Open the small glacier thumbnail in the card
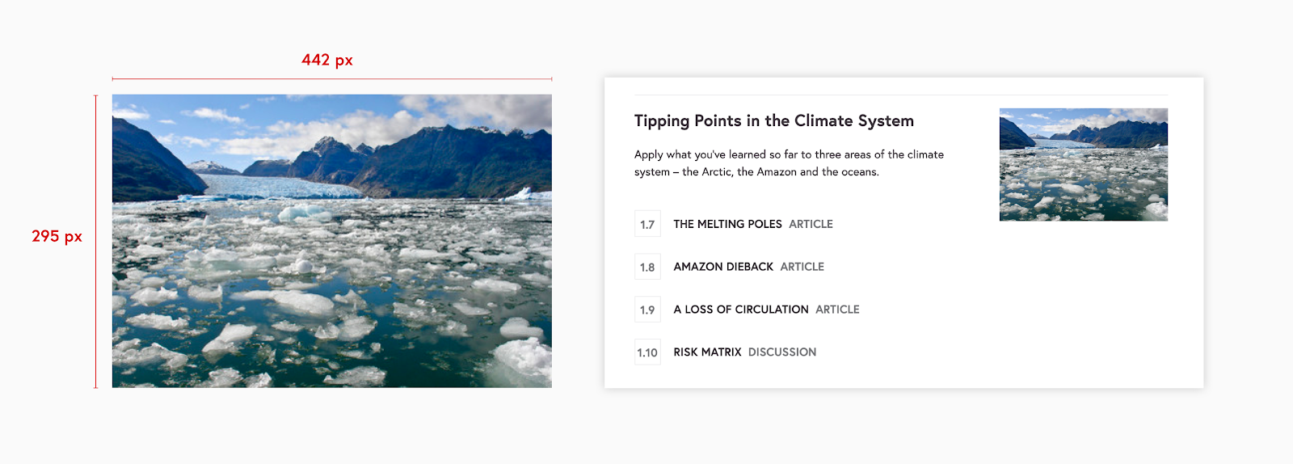This screenshot has height=464, width=1293. pos(1083,164)
